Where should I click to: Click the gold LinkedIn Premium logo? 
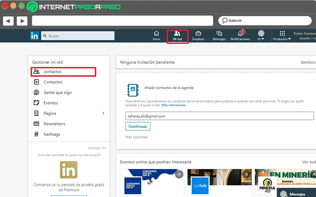coord(69,170)
